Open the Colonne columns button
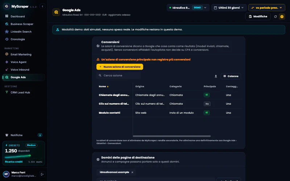The image size is (290, 181). click(x=231, y=76)
